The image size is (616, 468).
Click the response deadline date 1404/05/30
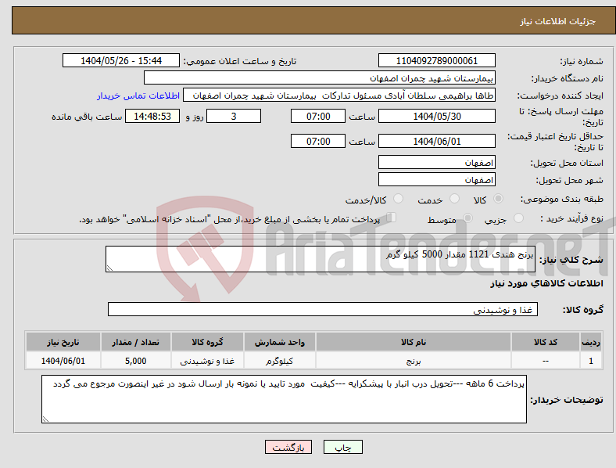[x=436, y=116]
